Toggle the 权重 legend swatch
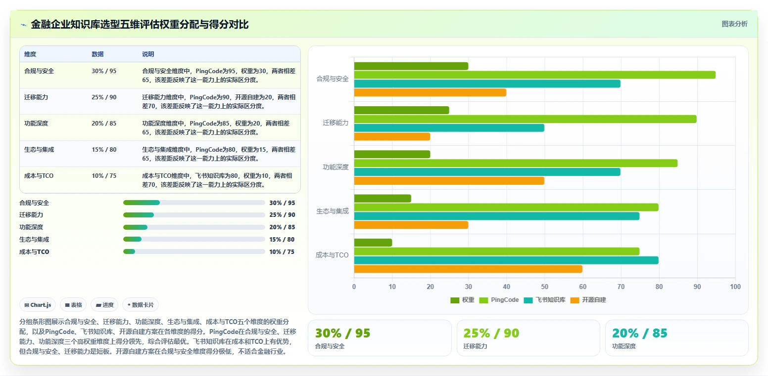Screen dimensions: 768x376 click(x=455, y=300)
